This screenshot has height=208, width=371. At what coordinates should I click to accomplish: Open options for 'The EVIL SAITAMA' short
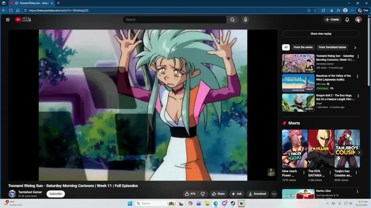(330, 173)
